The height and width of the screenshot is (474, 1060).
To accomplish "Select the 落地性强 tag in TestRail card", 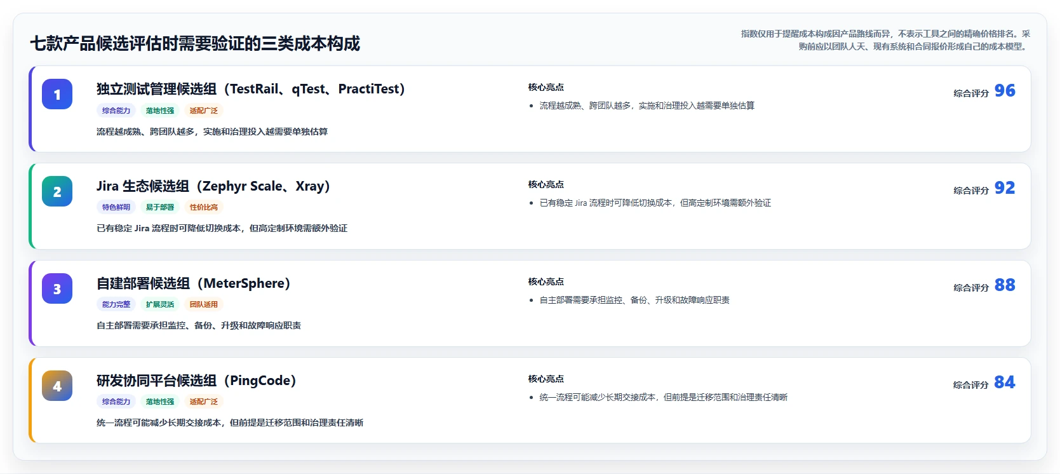I will (160, 111).
